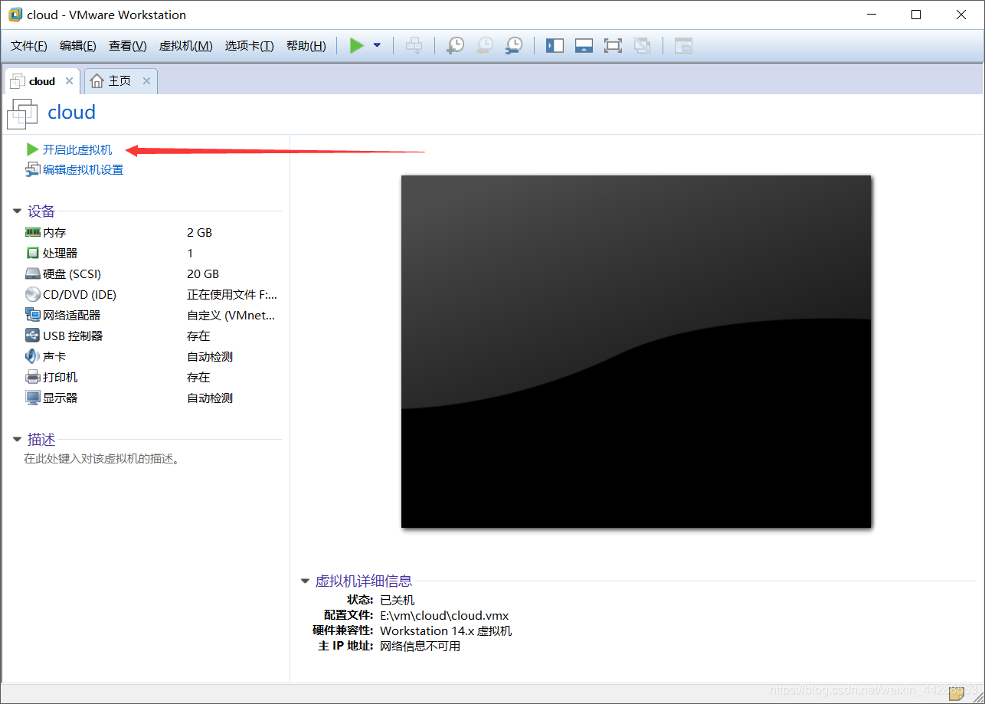Open the 虚拟机(M) menu
The height and width of the screenshot is (704, 985).
(185, 46)
